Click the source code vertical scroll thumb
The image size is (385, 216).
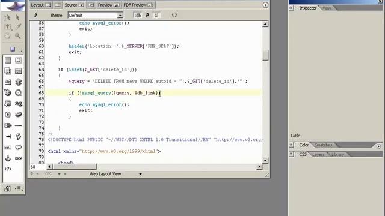tap(265, 55)
